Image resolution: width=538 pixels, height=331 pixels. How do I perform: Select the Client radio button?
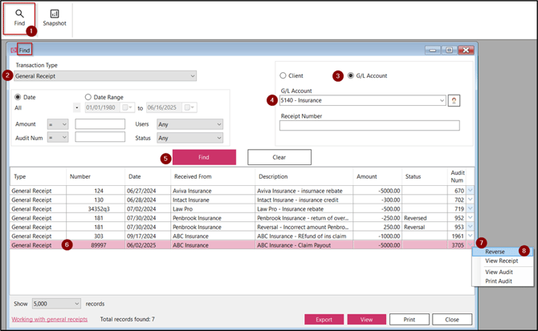point(284,76)
